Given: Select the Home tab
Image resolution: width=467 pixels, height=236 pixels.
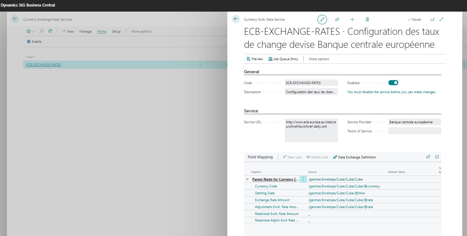Looking at the screenshot, I should point(101,32).
